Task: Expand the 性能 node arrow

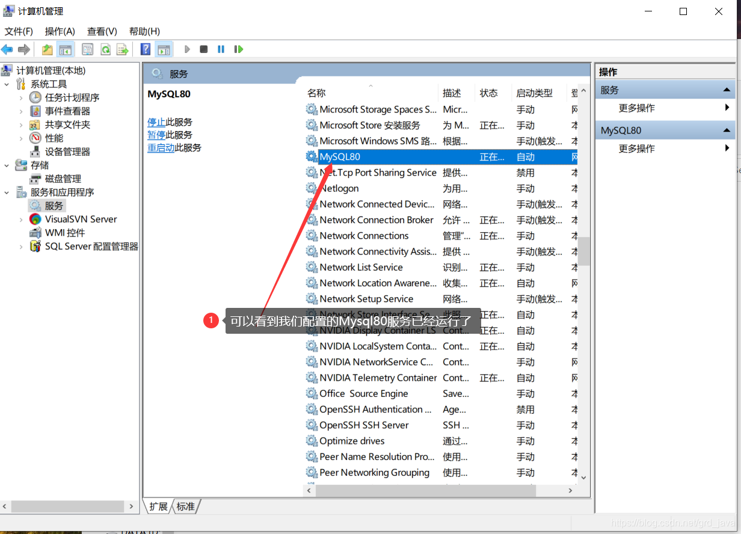Action: pos(21,138)
